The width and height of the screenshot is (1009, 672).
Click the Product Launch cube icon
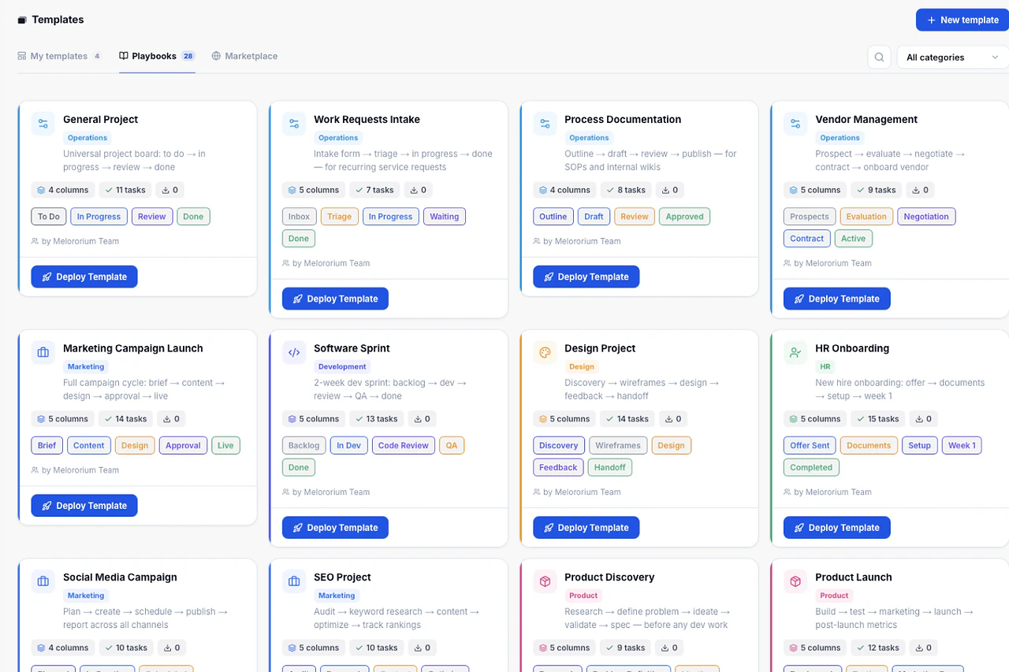(795, 581)
